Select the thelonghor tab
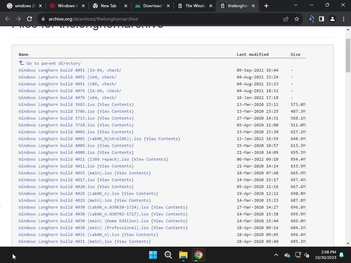 (x=238, y=6)
